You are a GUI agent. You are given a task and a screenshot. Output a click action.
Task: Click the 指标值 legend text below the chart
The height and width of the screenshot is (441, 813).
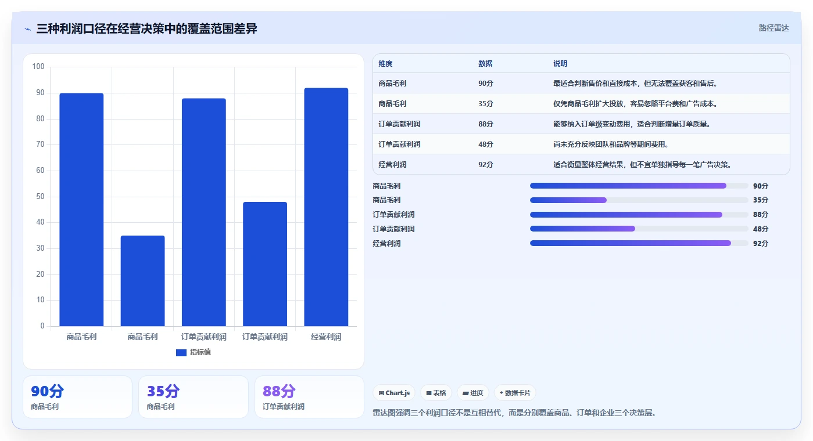[x=200, y=352]
